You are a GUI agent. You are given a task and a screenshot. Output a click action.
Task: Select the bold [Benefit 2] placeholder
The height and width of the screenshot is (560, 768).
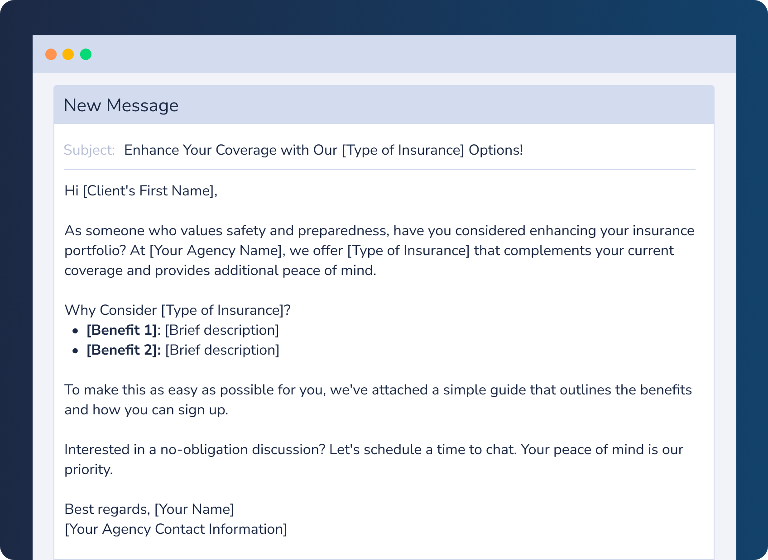121,350
